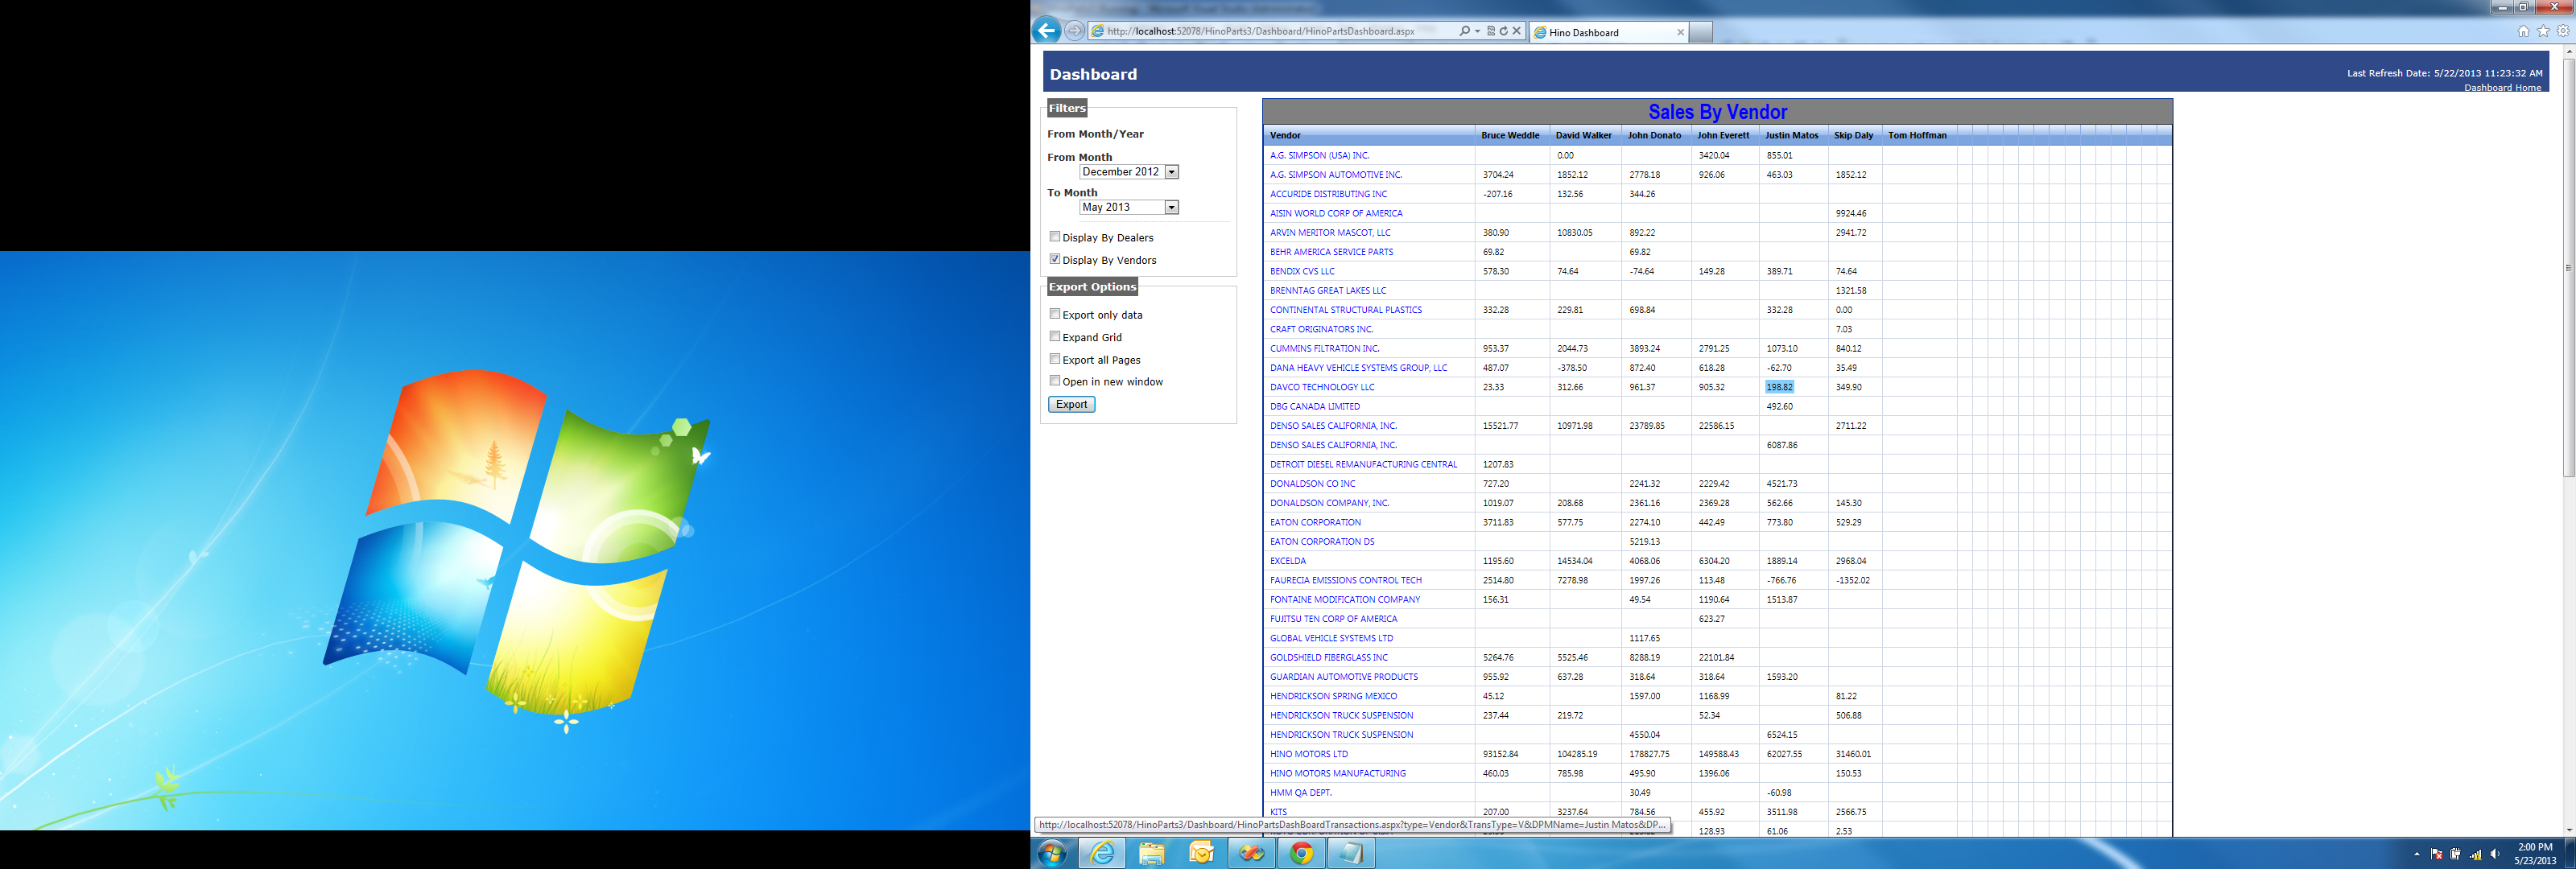Open the browser home icon

(2523, 31)
